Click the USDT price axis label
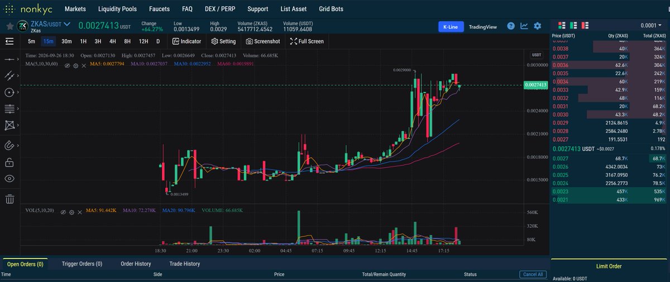This screenshot has width=670, height=282. click(x=537, y=55)
